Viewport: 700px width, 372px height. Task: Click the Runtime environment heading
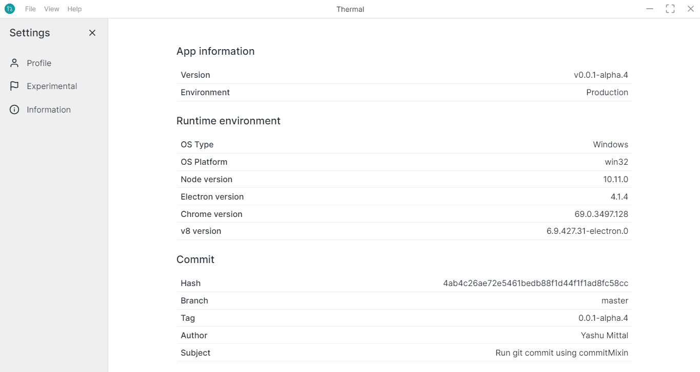228,121
